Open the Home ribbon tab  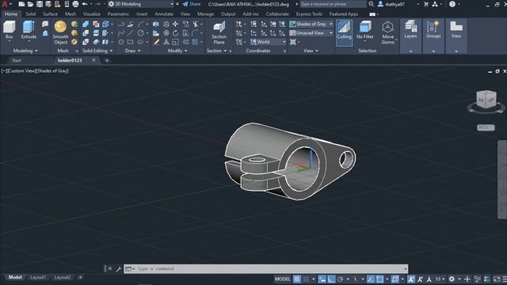[11, 14]
